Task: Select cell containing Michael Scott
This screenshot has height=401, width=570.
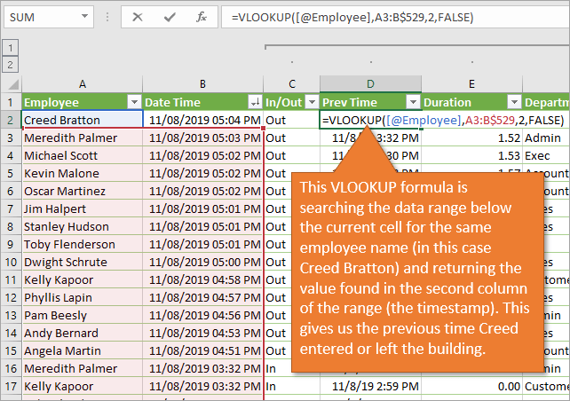Action: pyautogui.click(x=82, y=156)
